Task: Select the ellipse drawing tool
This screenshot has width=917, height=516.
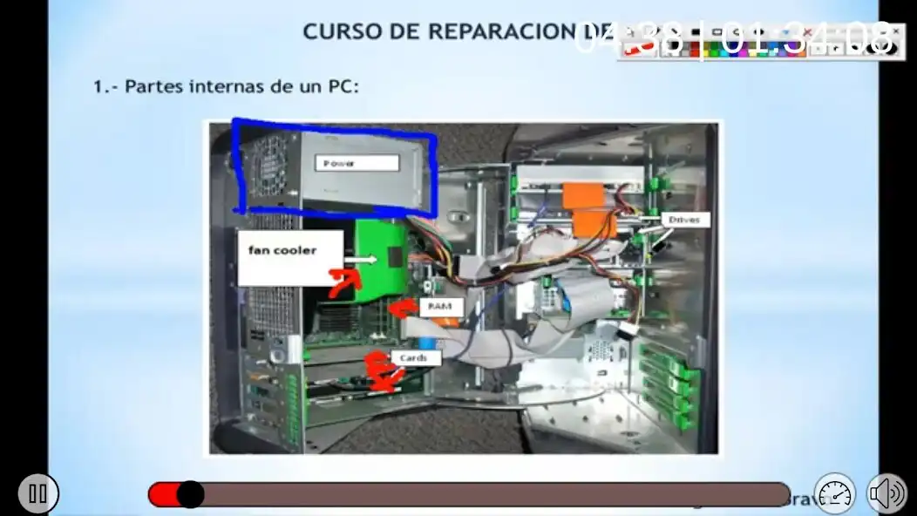Action: click(735, 31)
